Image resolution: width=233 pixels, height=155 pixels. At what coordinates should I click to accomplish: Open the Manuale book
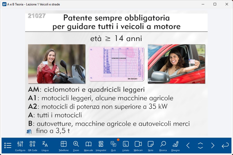89,146
